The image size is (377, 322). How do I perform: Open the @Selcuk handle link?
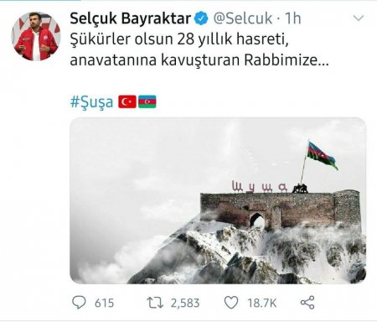(x=243, y=18)
